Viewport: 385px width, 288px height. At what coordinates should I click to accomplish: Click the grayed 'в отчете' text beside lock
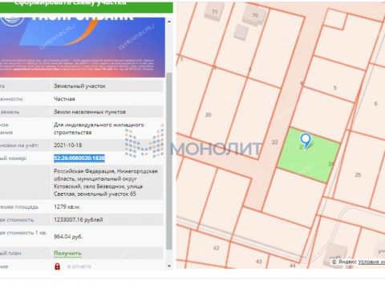pos(79,266)
